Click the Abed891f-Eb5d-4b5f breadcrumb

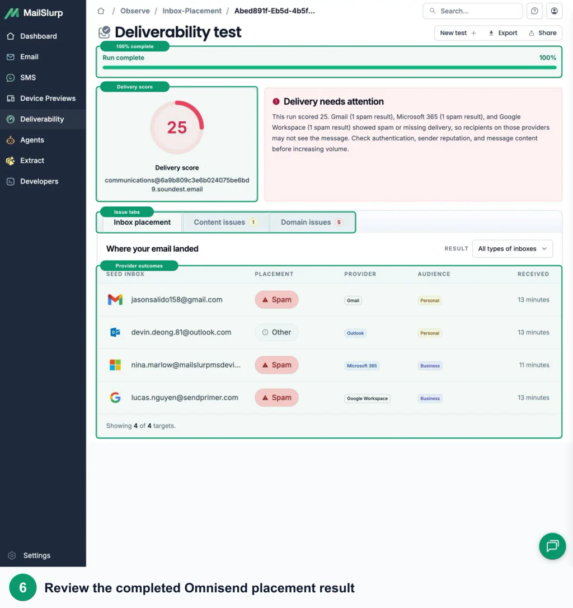pos(275,11)
